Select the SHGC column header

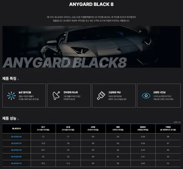(143, 129)
